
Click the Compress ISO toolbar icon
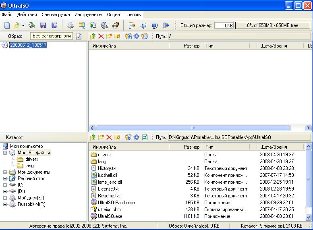click(x=82, y=25)
